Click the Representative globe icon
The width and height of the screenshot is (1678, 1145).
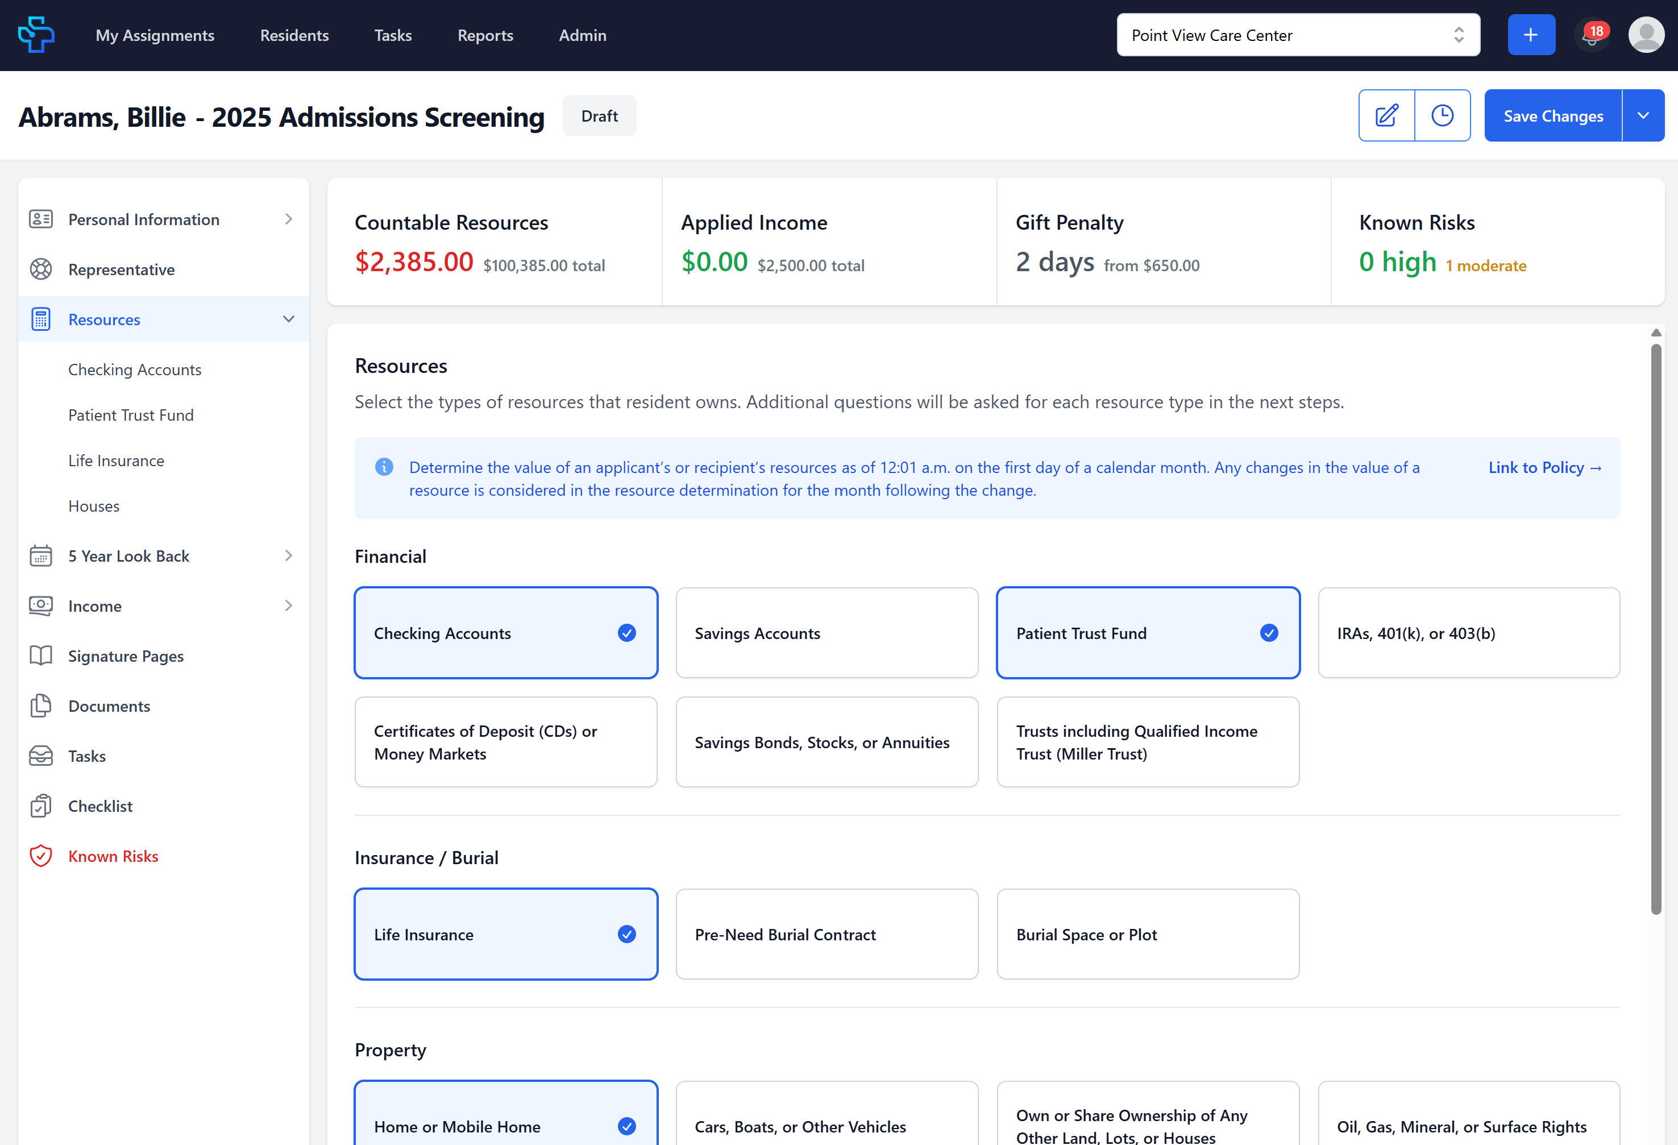[x=41, y=268]
